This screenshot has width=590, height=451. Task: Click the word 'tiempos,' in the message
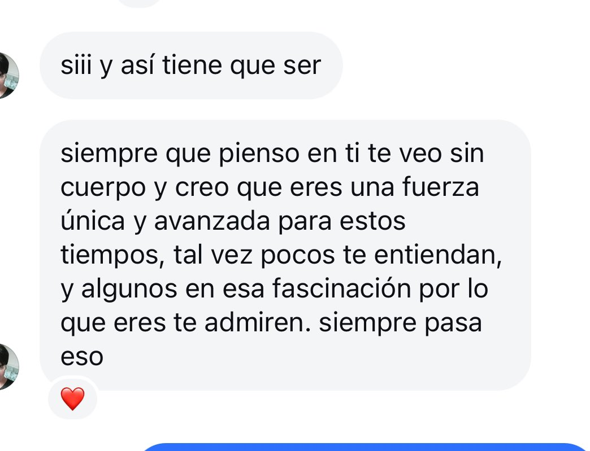pos(112,256)
